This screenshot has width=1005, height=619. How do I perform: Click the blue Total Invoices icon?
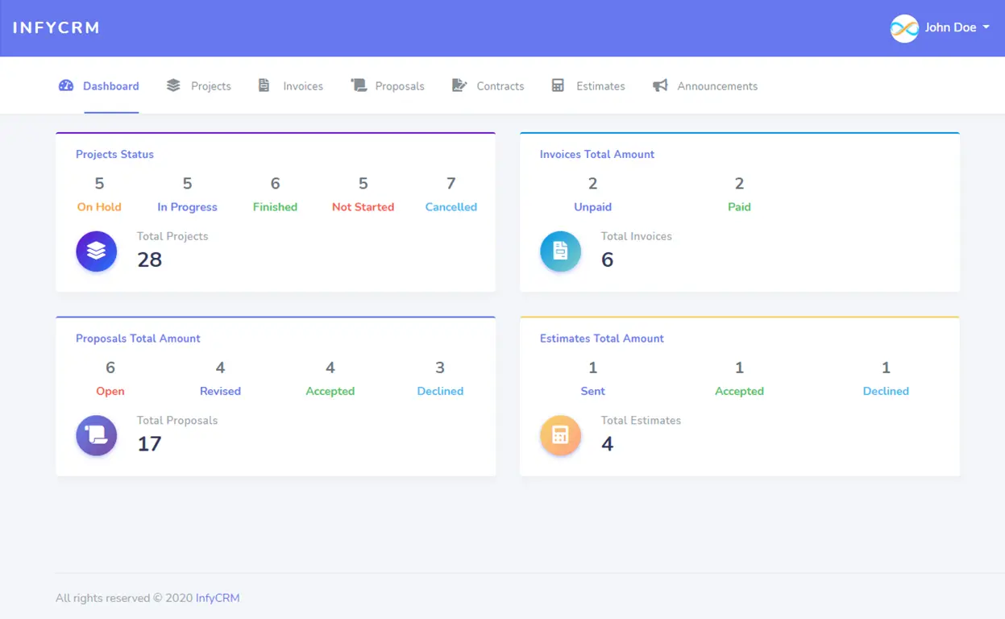(560, 251)
